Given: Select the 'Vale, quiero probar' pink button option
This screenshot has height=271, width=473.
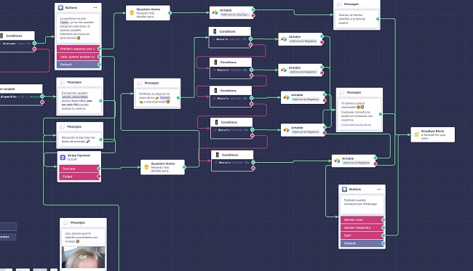Looking at the screenshot, I should tap(78, 57).
